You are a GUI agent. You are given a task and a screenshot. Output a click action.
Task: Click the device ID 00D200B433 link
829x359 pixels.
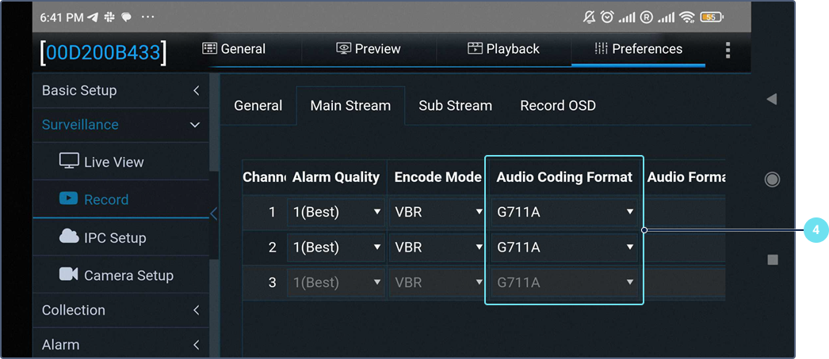(x=104, y=52)
